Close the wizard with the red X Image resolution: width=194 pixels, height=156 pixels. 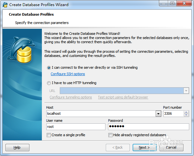(184, 4)
